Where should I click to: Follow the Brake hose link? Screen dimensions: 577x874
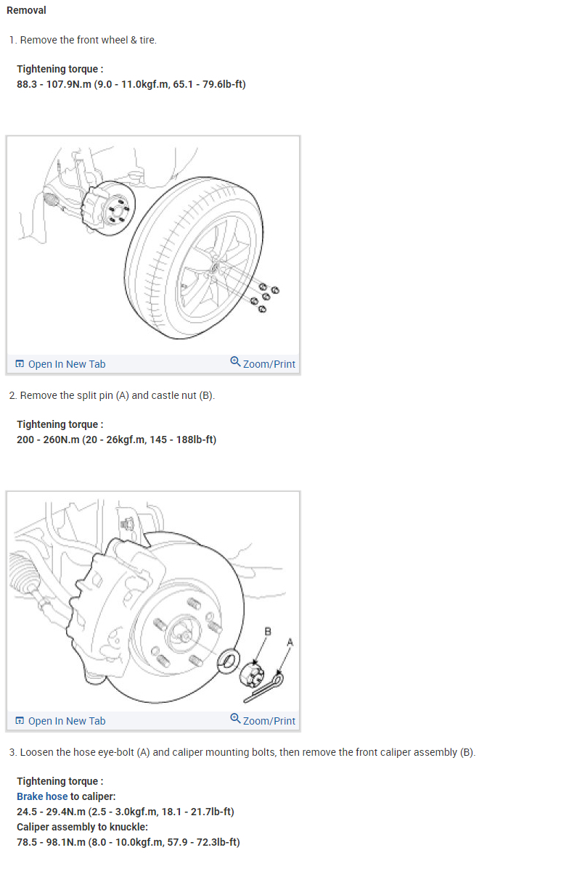coord(42,796)
